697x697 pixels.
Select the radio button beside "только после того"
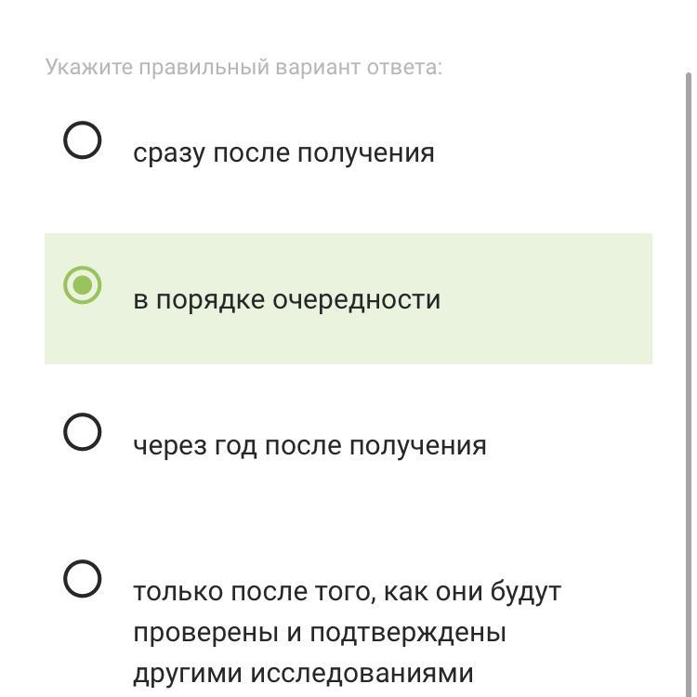[x=83, y=578]
